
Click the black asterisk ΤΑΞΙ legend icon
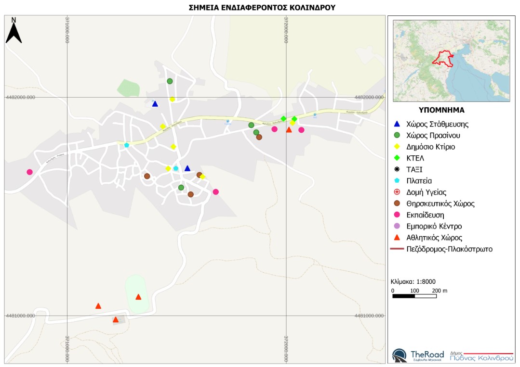tap(397, 169)
